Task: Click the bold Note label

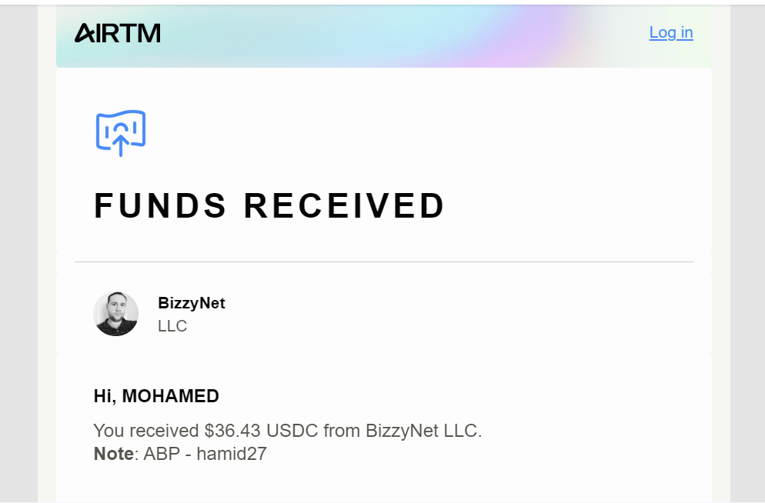Action: (114, 454)
